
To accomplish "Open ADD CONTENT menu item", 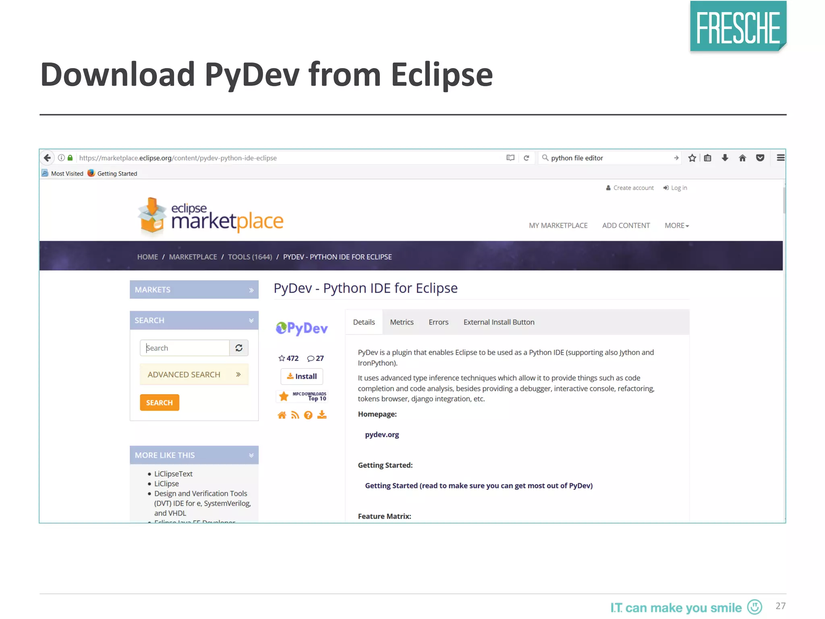I will pos(626,226).
